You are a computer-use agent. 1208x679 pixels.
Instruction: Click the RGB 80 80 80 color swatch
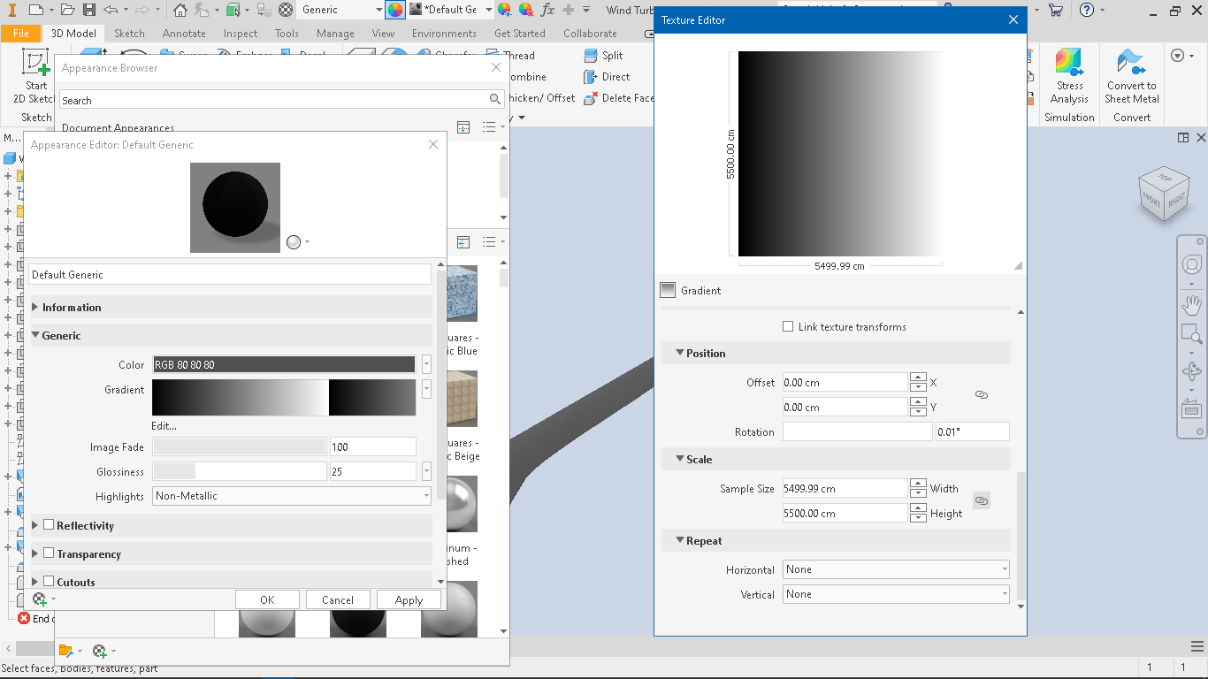[283, 363]
